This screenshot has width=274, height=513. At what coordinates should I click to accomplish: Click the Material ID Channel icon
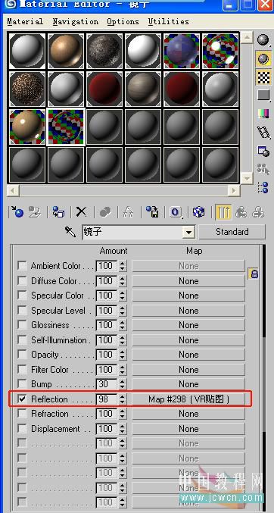(176, 212)
